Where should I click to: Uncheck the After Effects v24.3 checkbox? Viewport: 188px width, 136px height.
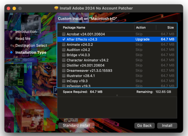tap(64, 39)
